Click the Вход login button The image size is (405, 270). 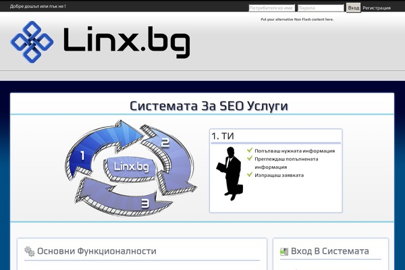(x=353, y=7)
